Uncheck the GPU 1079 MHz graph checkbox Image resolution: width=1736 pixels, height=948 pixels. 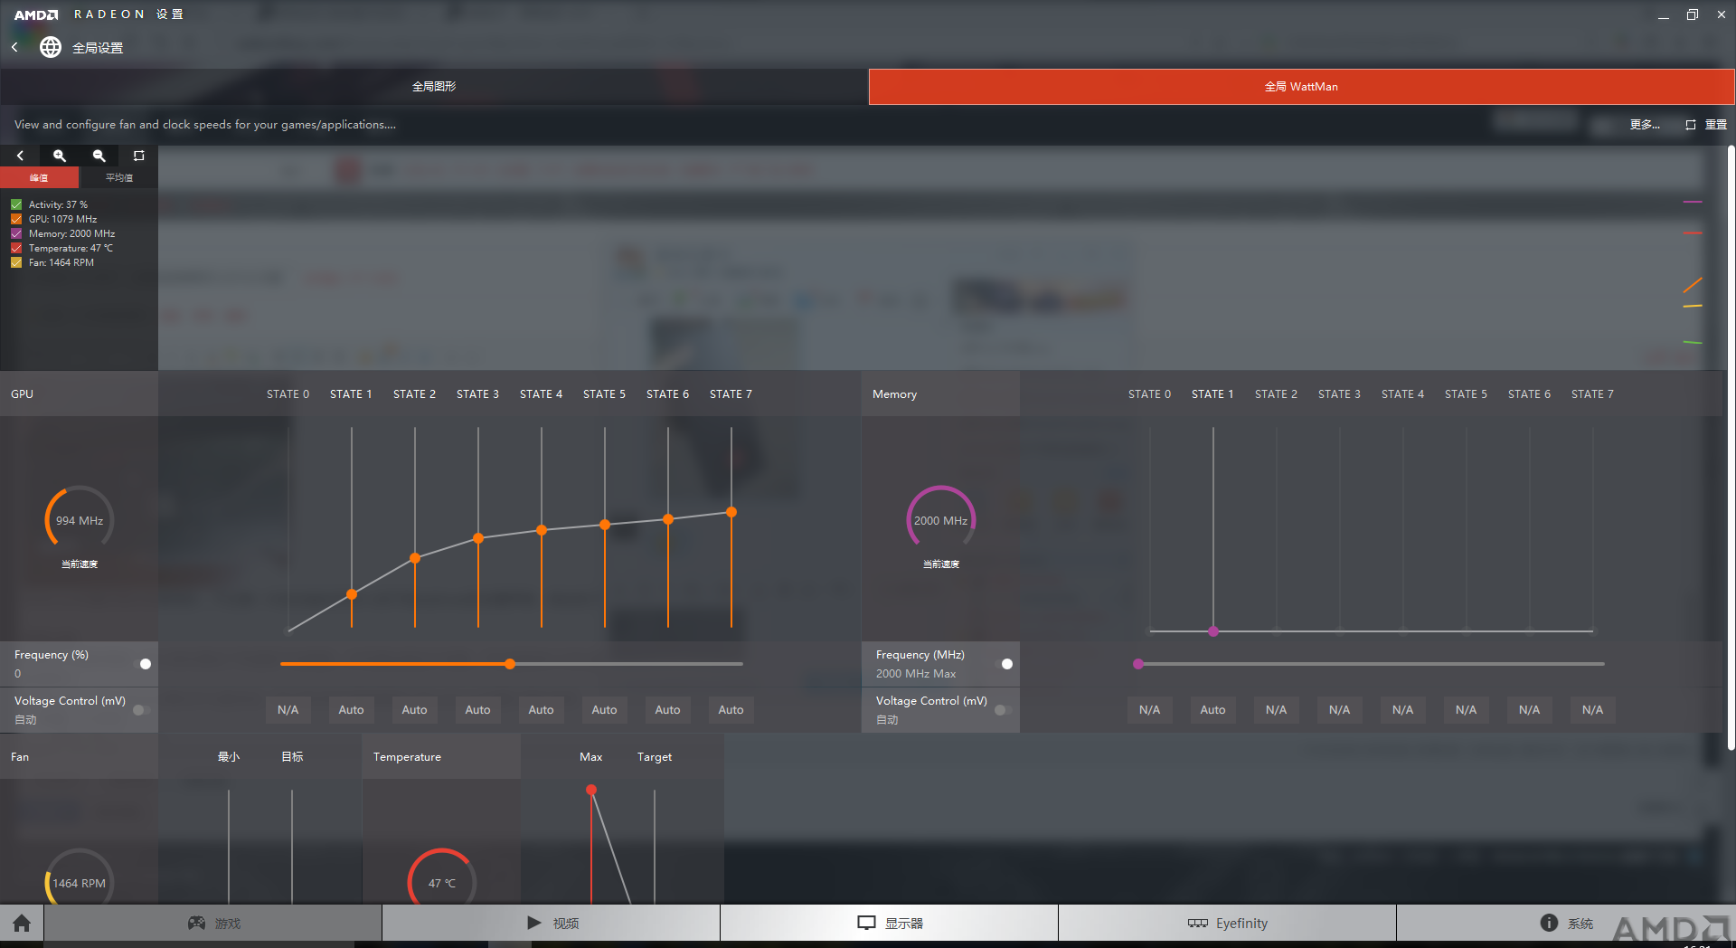[16, 219]
